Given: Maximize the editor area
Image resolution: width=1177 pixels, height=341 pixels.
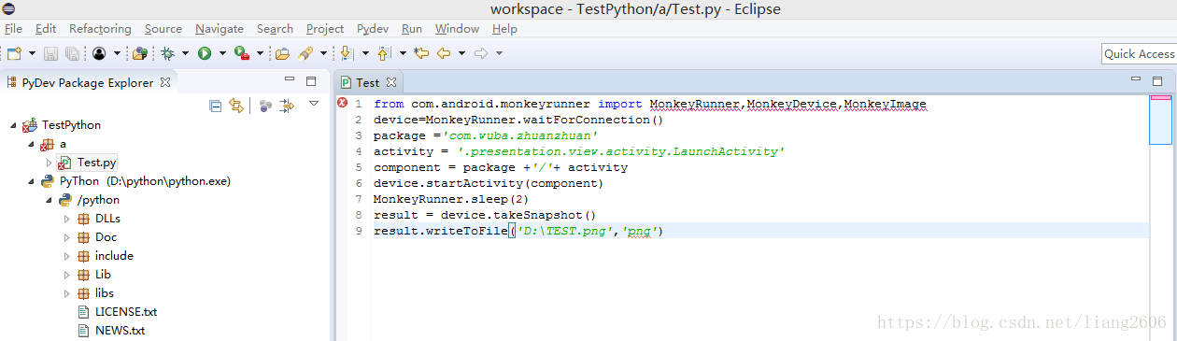Looking at the screenshot, I should click(1158, 80).
